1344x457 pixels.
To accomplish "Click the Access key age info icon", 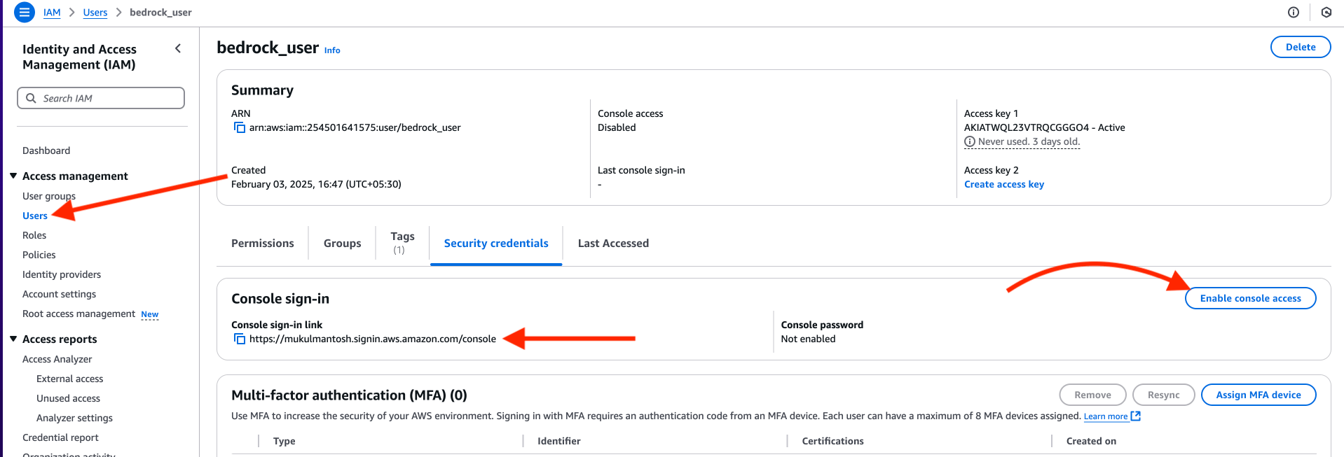I will tap(970, 141).
